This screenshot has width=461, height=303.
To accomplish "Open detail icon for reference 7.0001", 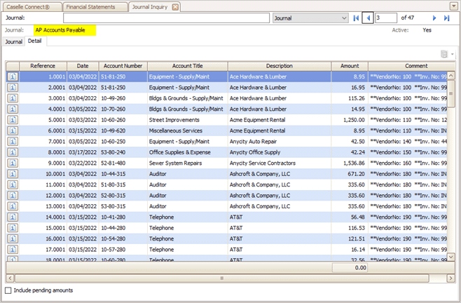I will [13, 142].
